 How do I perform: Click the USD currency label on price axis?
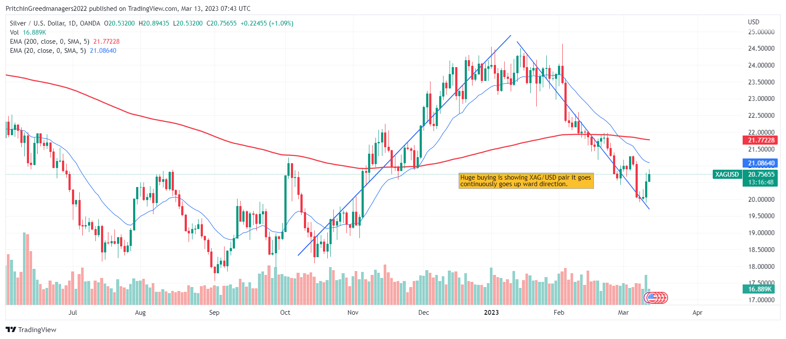[x=753, y=22]
